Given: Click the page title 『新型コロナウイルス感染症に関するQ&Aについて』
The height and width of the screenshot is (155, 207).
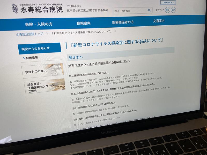Looking at the screenshot, I should point(117,43).
